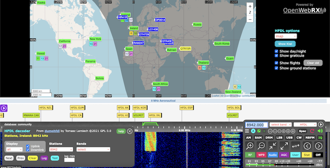Click the S-meter signal bar

(x=280, y=165)
